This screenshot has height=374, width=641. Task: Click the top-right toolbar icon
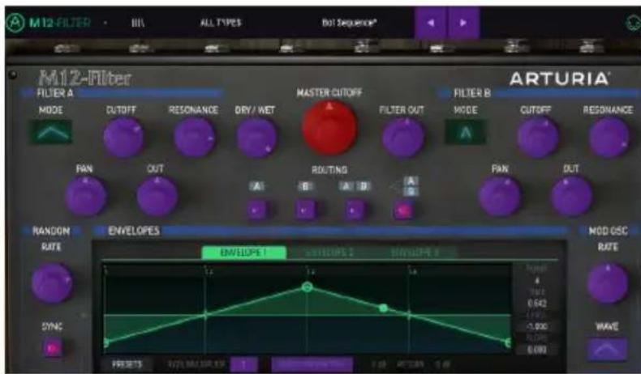pos(633,23)
